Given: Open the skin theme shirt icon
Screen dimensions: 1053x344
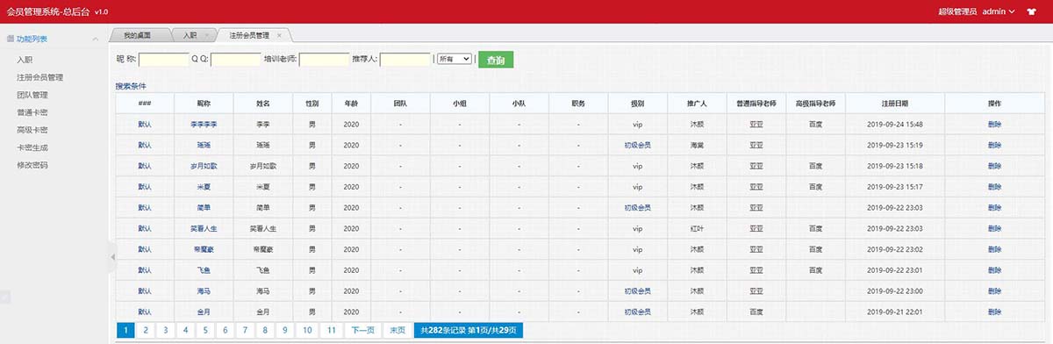Looking at the screenshot, I should 1031,11.
